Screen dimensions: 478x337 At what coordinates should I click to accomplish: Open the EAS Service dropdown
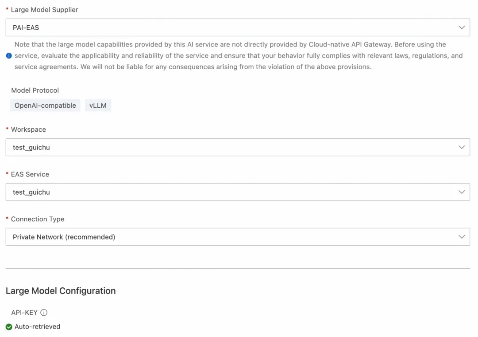pyautogui.click(x=238, y=192)
